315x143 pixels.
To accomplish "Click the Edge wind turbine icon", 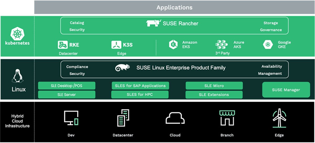I will (x=279, y=118).
